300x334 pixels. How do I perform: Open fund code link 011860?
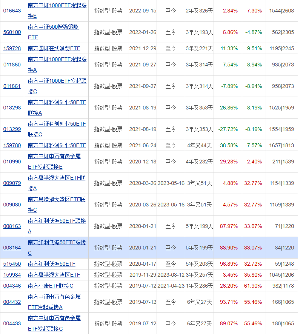(x=12, y=65)
